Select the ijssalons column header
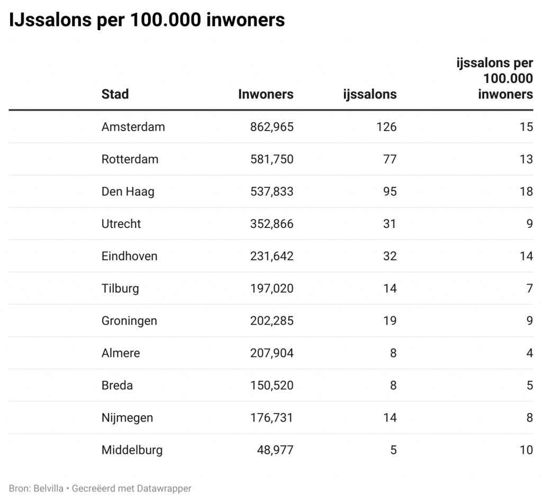The height and width of the screenshot is (503, 542). click(369, 94)
